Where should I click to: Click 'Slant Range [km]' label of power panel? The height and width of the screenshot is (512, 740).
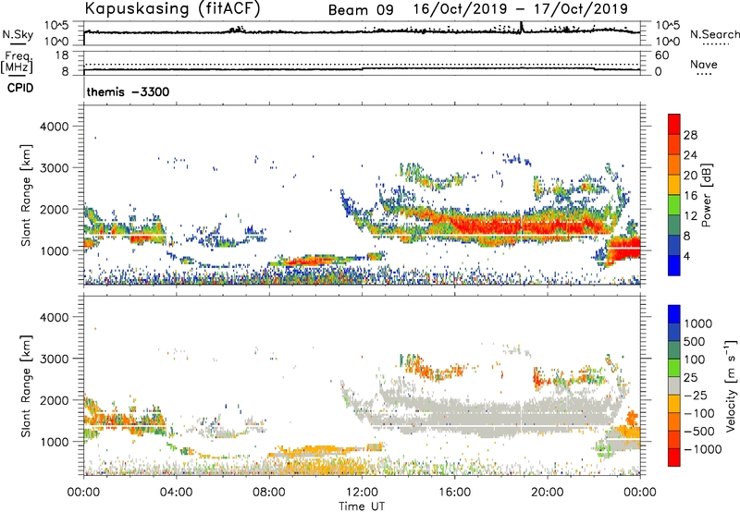coord(26,195)
